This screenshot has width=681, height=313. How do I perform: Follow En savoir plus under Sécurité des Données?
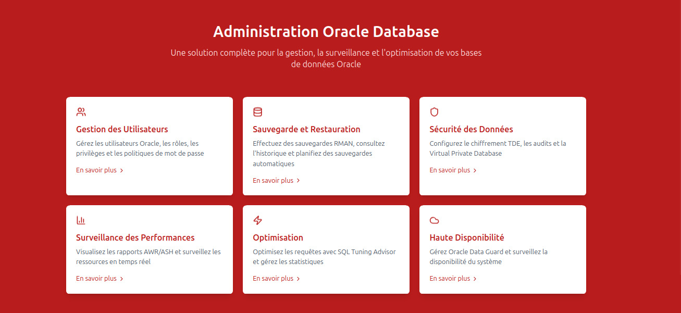[453, 170]
